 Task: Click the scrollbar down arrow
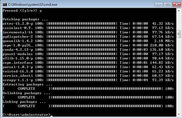click(179, 114)
